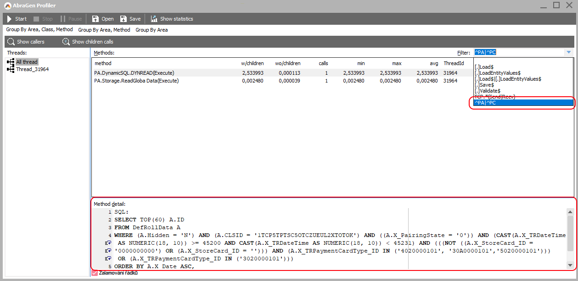Switch to Group By Area, Method
This screenshot has width=578, height=281.
pos(104,30)
